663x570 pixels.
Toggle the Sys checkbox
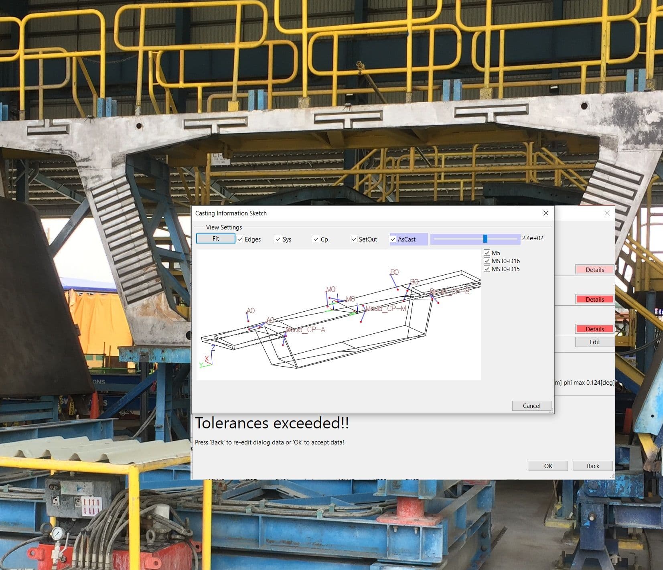click(x=278, y=239)
